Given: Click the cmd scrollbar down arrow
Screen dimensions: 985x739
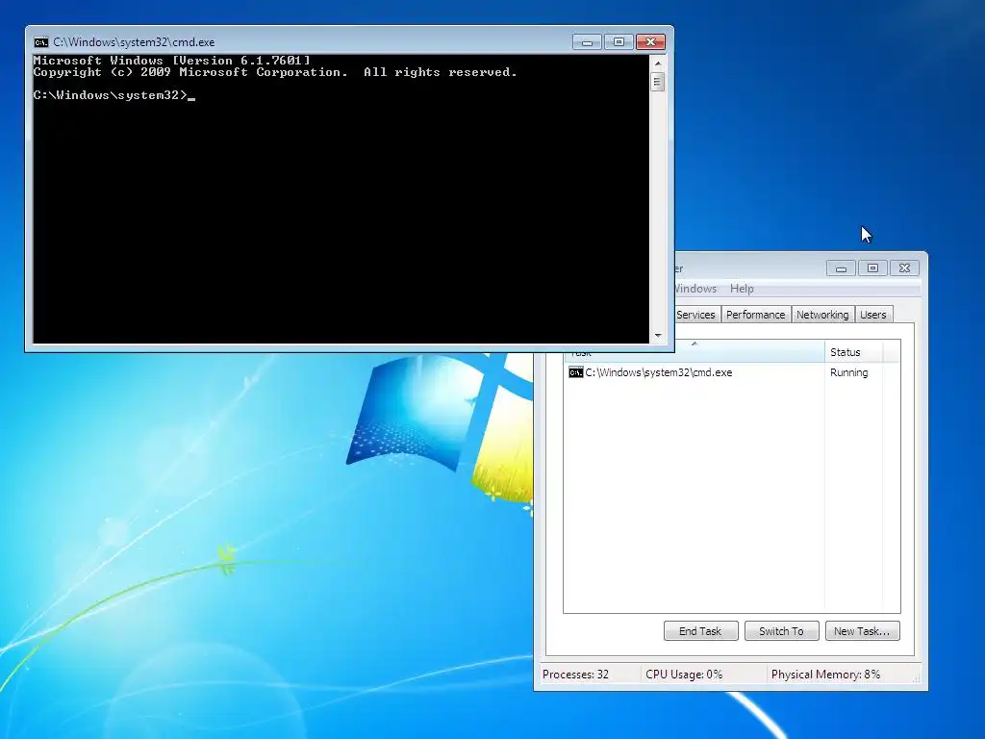Looking at the screenshot, I should [658, 336].
